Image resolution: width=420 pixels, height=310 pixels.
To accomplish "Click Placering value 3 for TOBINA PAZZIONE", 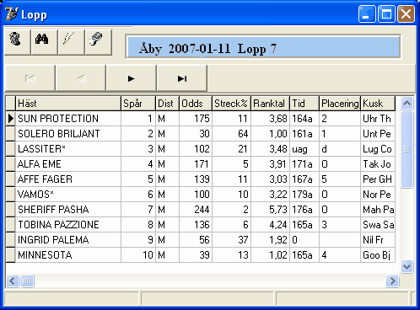I will point(340,225).
